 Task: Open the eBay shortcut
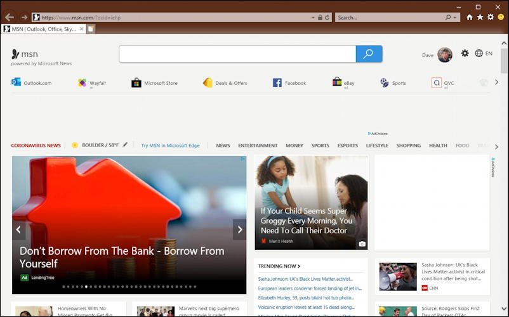pyautogui.click(x=343, y=83)
